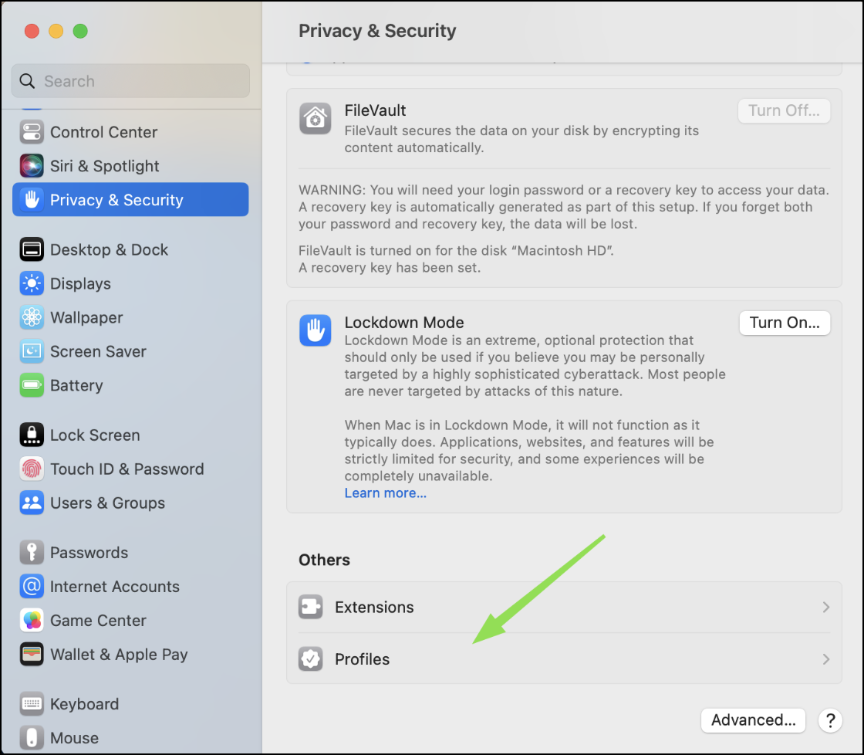Image resolution: width=864 pixels, height=755 pixels.
Task: Click the Control Center sidebar icon
Action: pyautogui.click(x=32, y=132)
